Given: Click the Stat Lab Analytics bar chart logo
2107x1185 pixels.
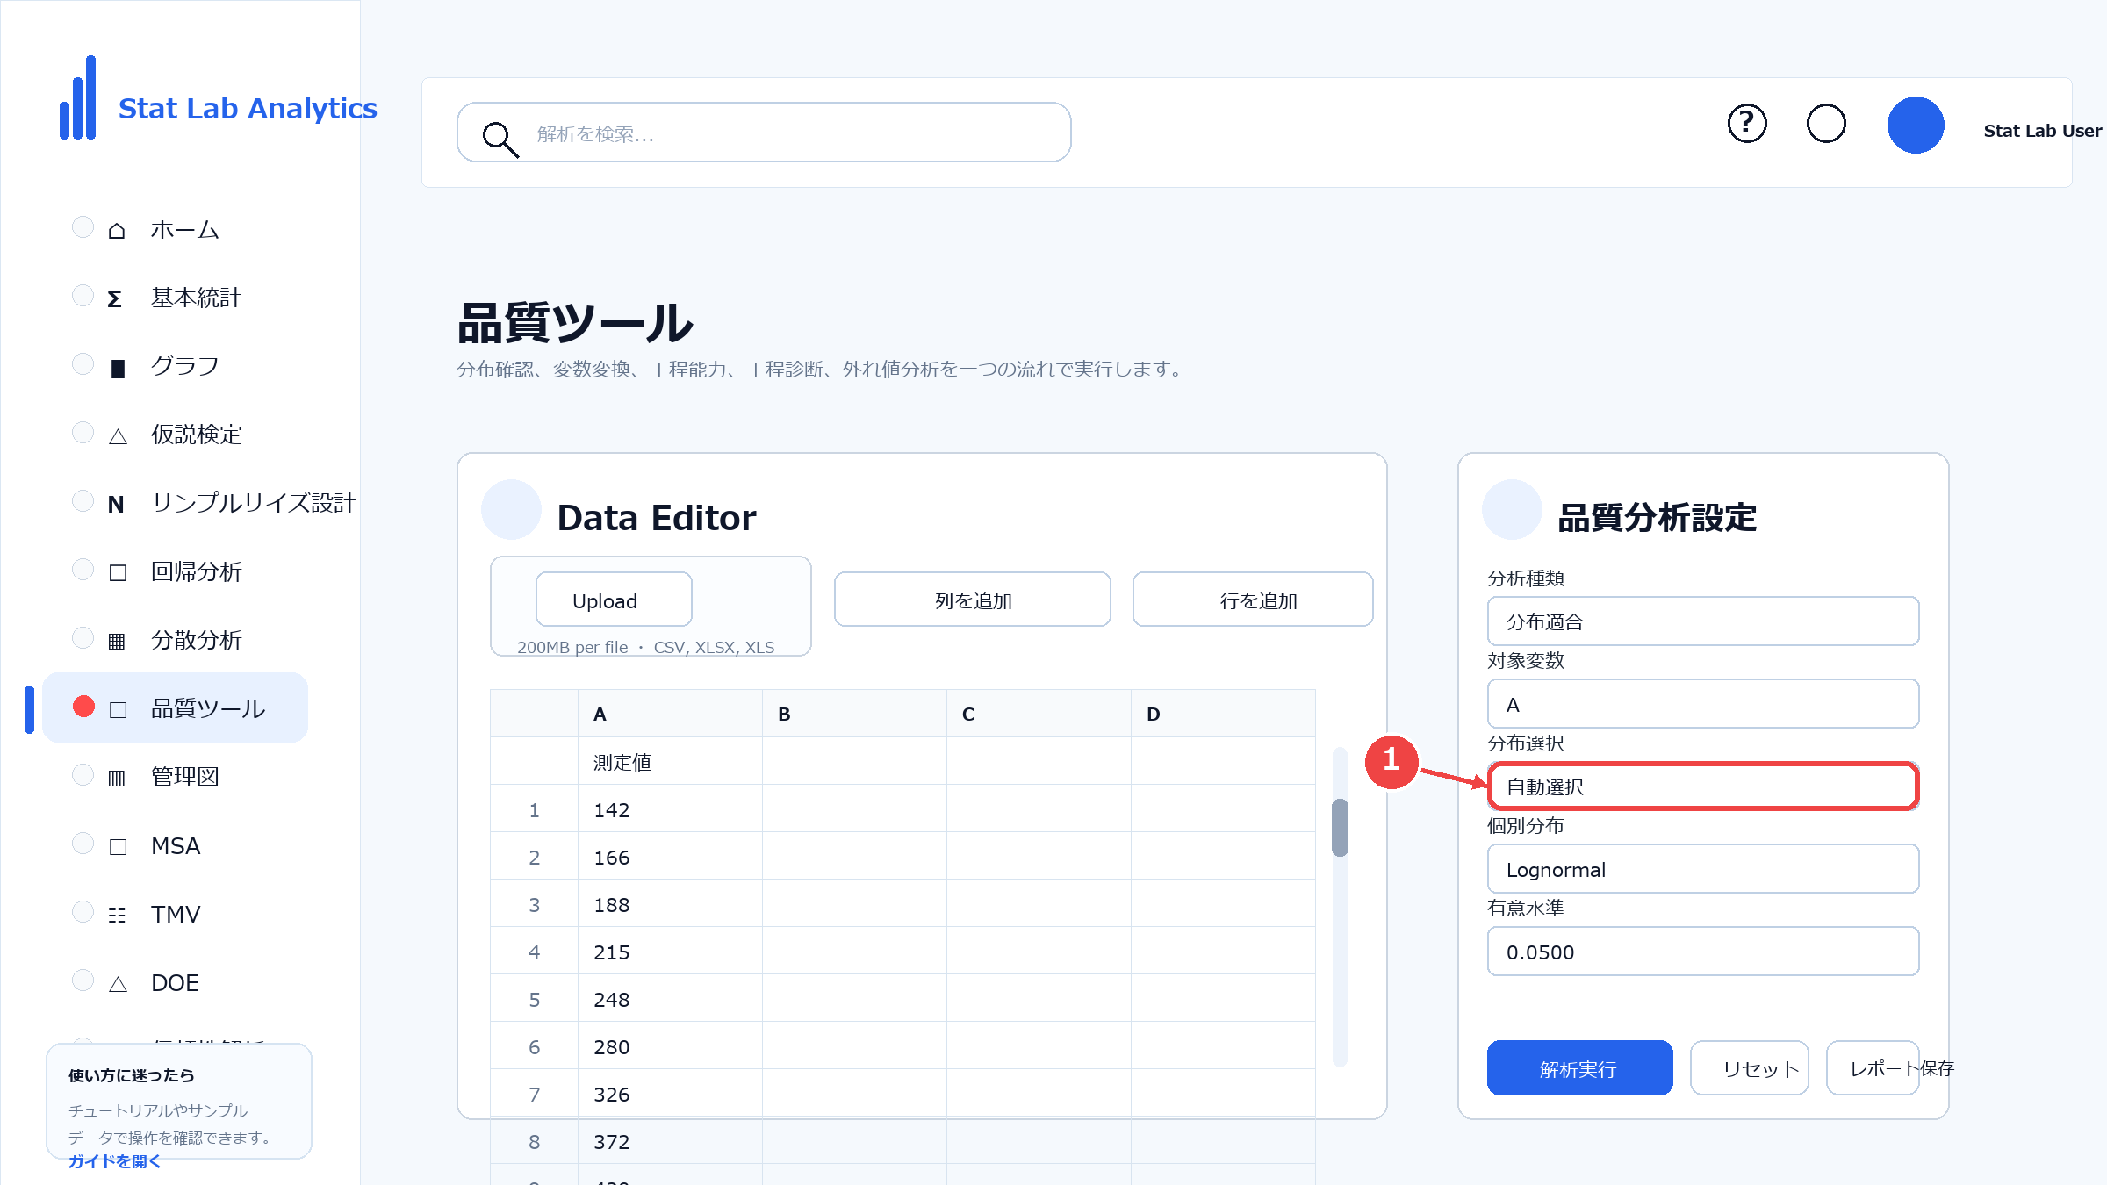Looking at the screenshot, I should tap(77, 97).
